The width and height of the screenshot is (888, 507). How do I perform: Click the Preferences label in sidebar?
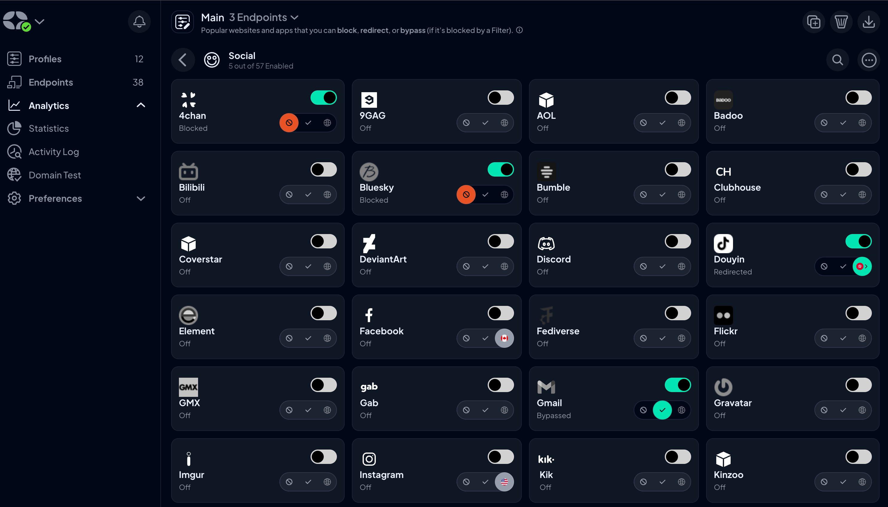[x=55, y=198]
